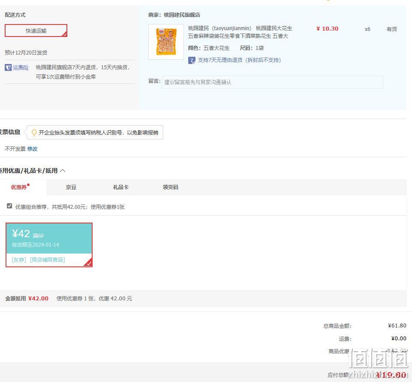Click the lightbulb invoice tip icon

(x=34, y=132)
